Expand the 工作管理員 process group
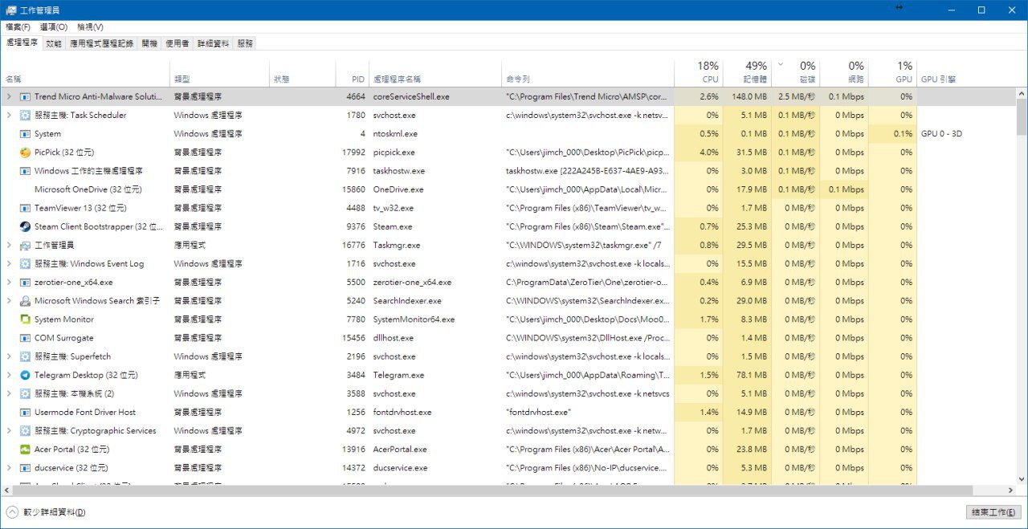 pyautogui.click(x=9, y=245)
